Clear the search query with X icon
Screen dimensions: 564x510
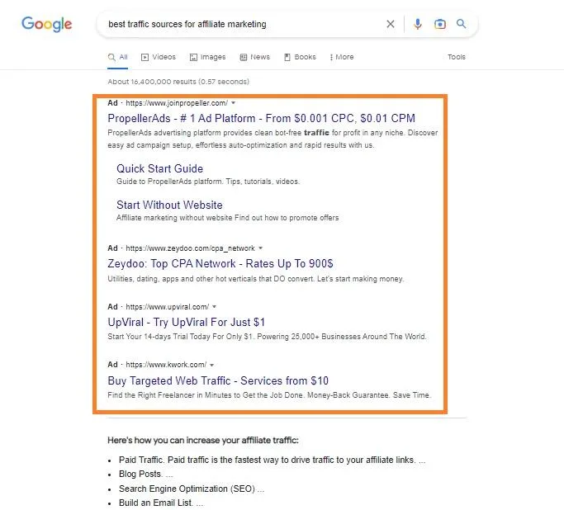point(391,24)
